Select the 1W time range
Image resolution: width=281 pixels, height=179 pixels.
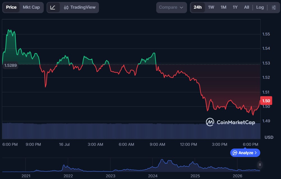(x=211, y=7)
